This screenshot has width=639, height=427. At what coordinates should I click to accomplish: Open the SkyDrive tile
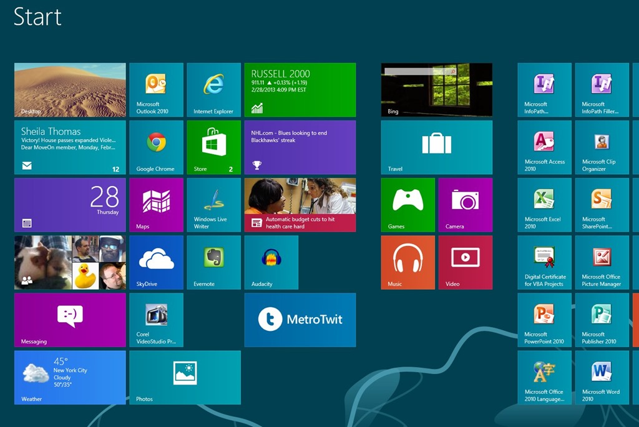click(156, 262)
